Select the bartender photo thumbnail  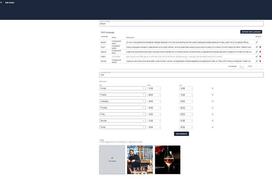point(140,160)
